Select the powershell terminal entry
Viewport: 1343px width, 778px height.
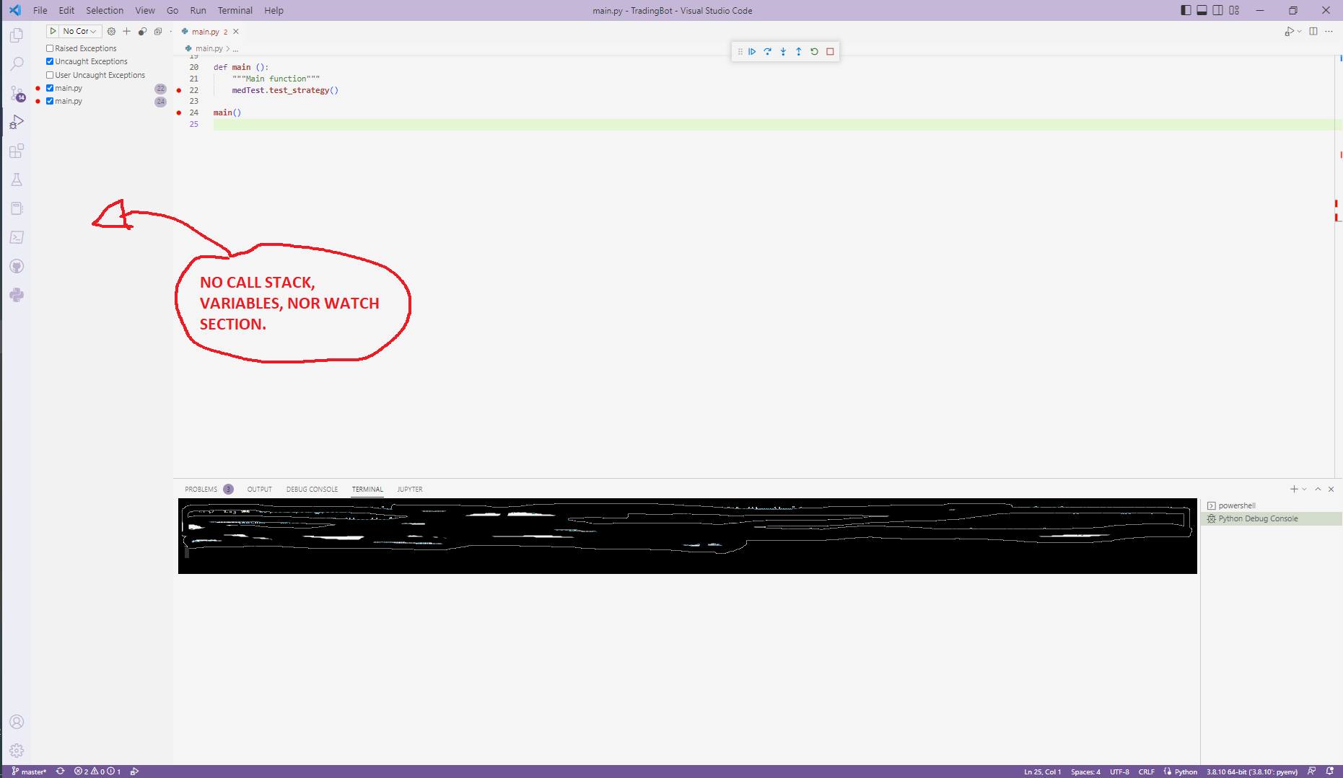click(1271, 505)
